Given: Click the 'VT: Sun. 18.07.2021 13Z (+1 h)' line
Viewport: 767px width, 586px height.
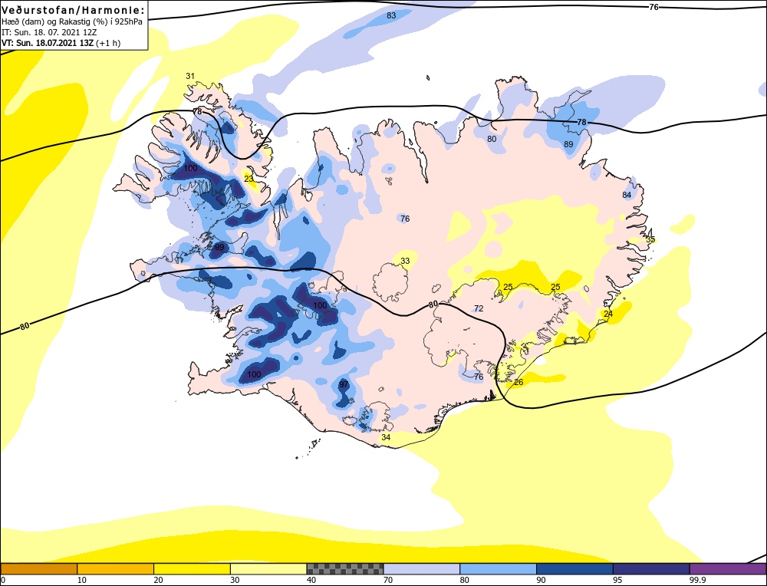Looking at the screenshot, I should coord(61,43).
